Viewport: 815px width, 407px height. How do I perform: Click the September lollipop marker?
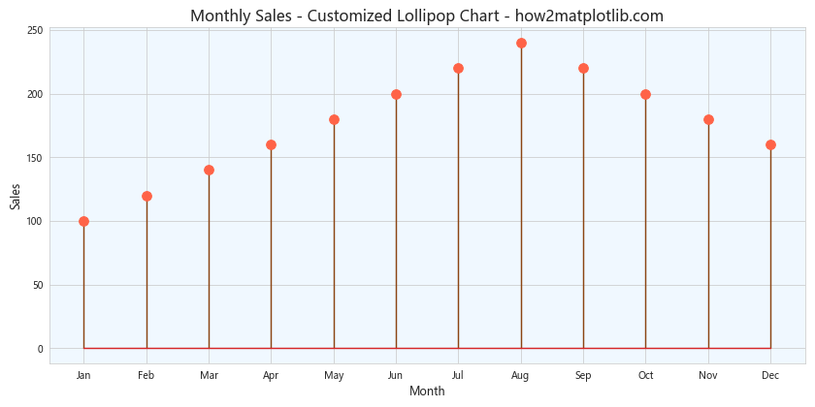point(583,68)
